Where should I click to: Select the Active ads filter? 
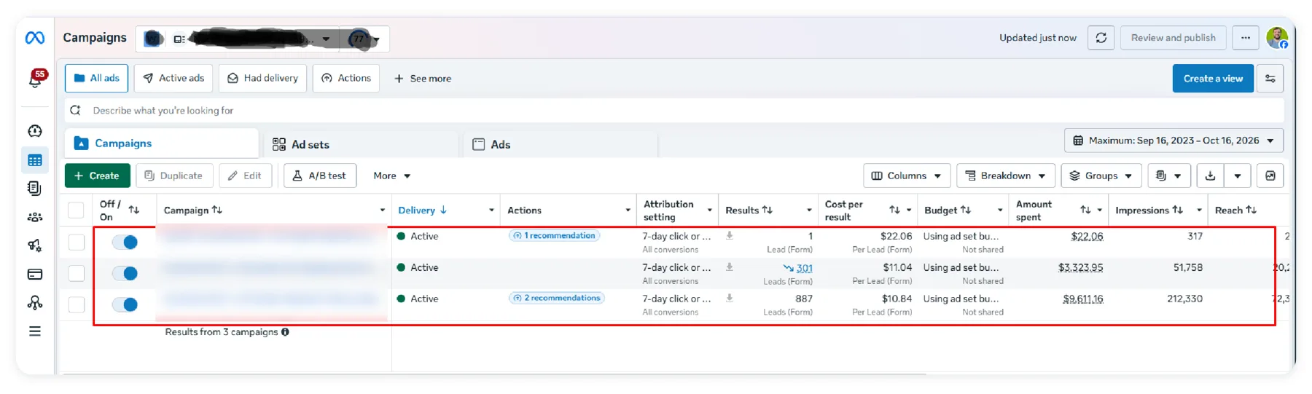(173, 78)
